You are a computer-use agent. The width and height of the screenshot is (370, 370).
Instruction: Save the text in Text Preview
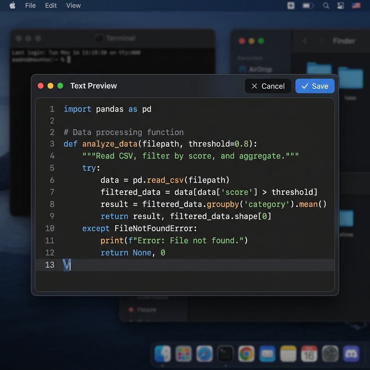point(315,86)
